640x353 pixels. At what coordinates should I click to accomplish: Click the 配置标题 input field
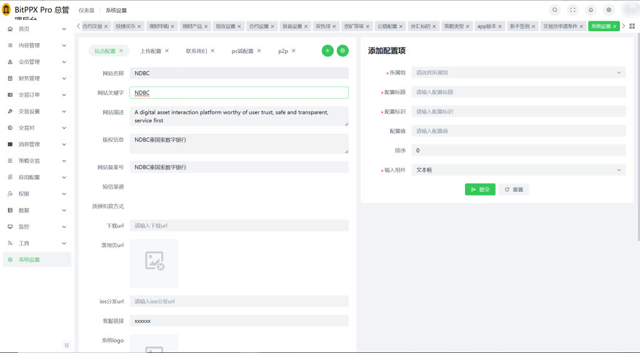[x=518, y=92]
